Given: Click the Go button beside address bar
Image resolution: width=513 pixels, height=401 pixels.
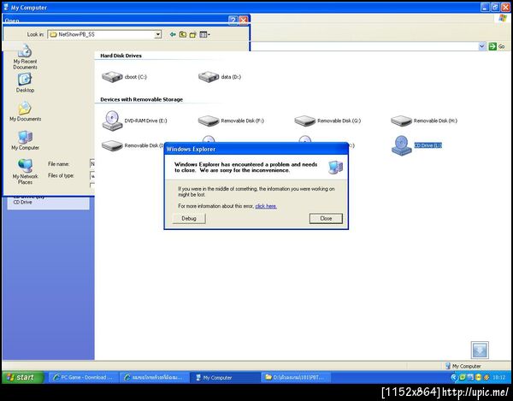Looking at the screenshot, I should pyautogui.click(x=496, y=46).
